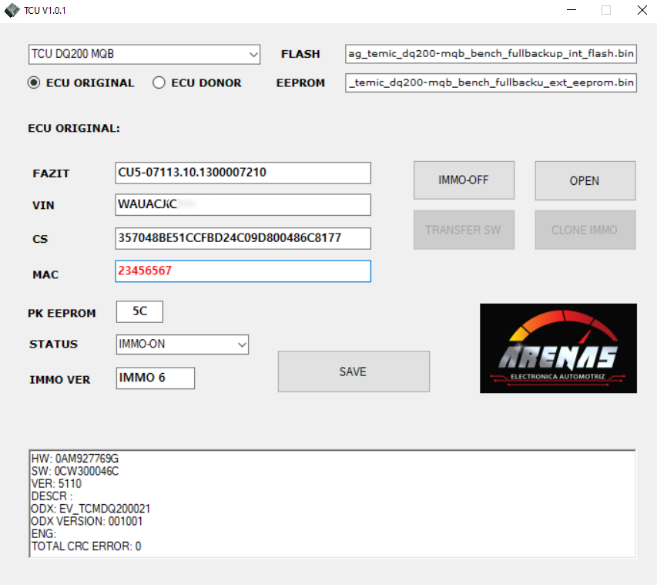Click the OPEN button
Image resolution: width=657 pixels, height=585 pixels.
(585, 181)
